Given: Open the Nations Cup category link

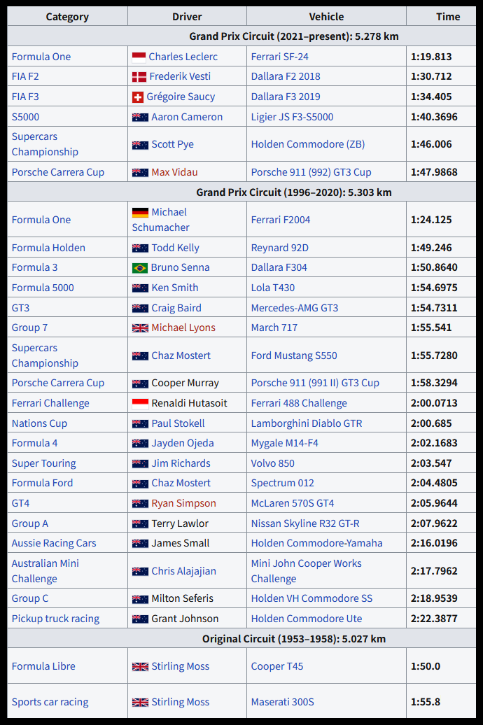Looking at the screenshot, I should 39,423.
